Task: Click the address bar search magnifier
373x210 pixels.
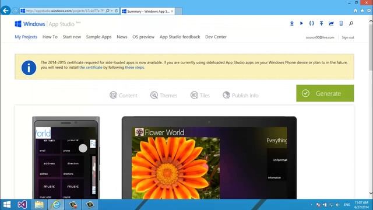Action: point(107,10)
